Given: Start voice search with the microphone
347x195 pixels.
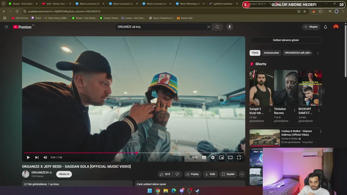Looking at the screenshot, I should (230, 27).
